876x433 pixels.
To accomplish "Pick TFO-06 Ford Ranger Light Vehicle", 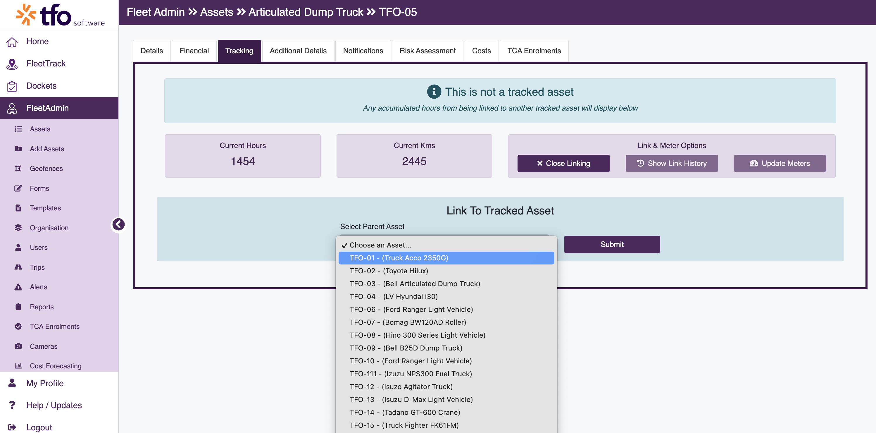I will tap(446, 310).
